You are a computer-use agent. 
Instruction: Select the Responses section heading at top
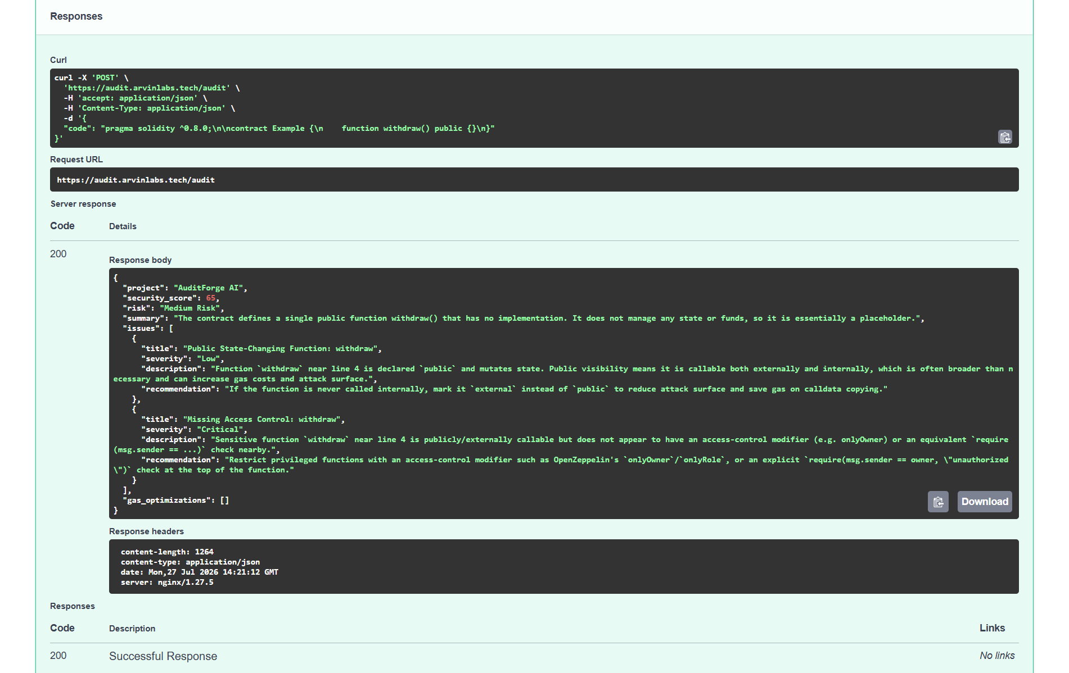coord(76,16)
